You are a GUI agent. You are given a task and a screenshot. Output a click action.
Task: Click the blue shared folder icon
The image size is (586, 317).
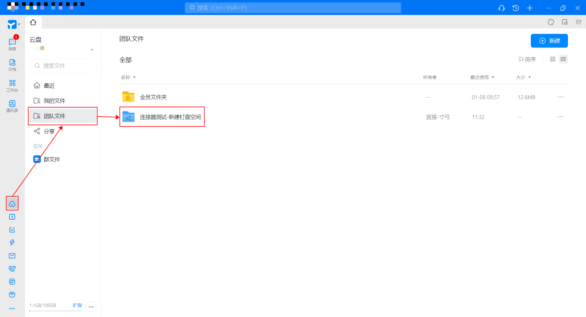(128, 117)
